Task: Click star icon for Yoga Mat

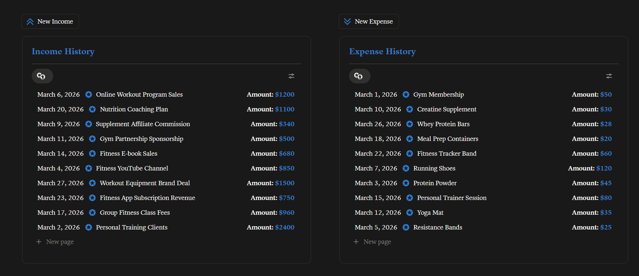Action: (410, 213)
